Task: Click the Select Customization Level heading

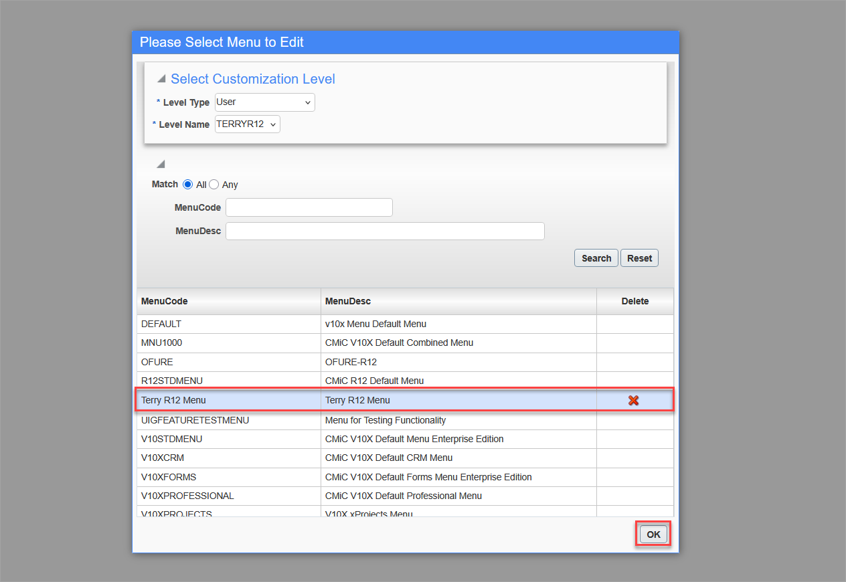Action: pyautogui.click(x=253, y=79)
